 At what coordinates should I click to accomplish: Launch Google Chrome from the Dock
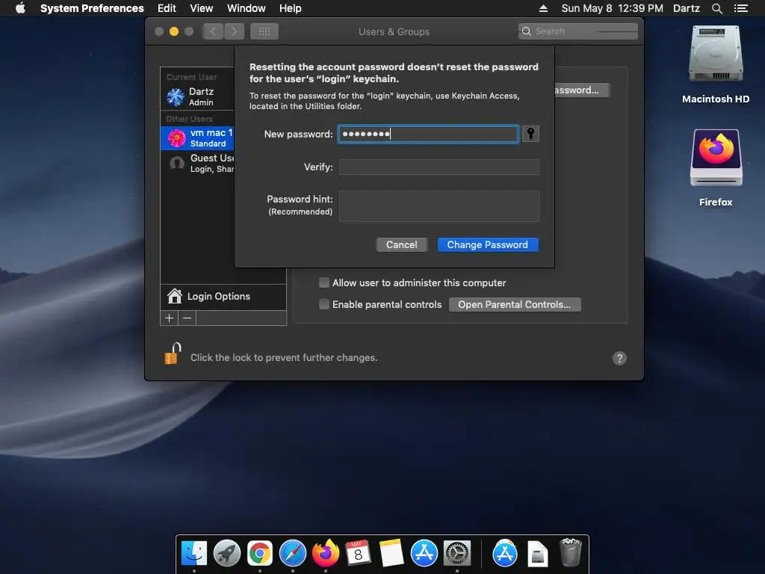click(259, 553)
